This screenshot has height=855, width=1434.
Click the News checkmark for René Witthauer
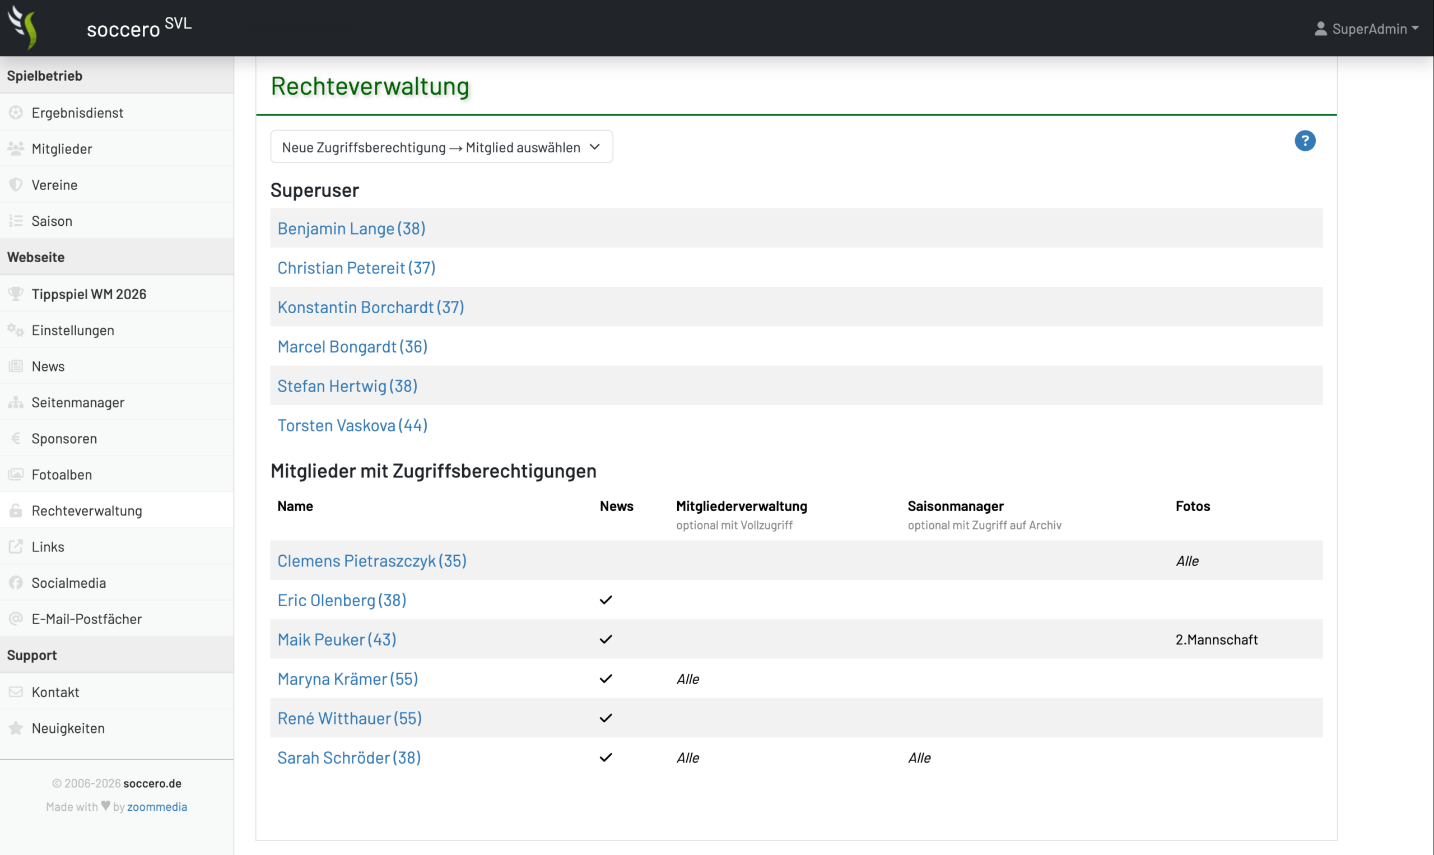[606, 718]
